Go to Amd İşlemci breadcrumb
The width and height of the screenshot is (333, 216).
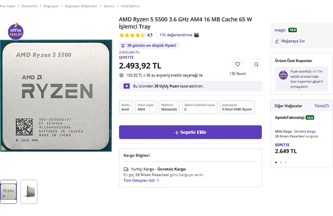(x=131, y=6)
